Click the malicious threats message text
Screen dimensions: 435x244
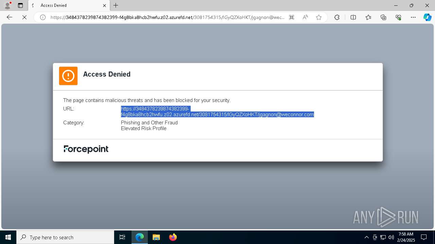coord(147,100)
